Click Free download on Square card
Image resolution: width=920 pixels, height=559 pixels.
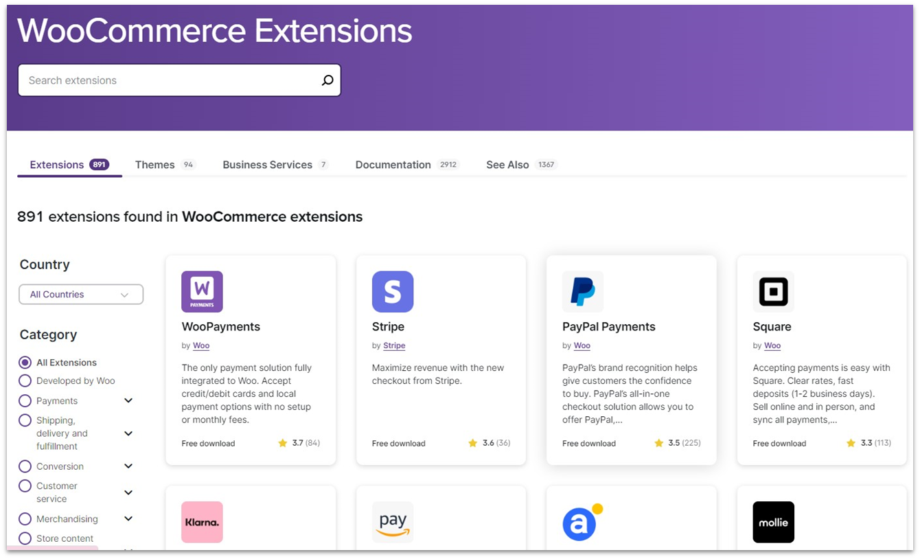[779, 444]
